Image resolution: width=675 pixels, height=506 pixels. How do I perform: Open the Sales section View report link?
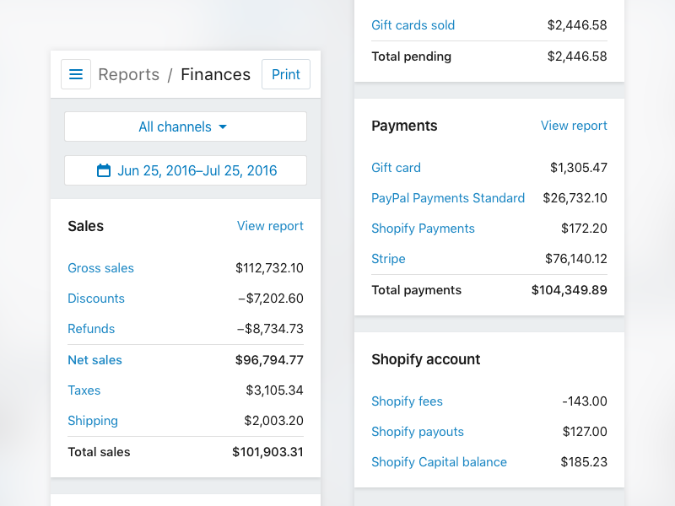pos(270,226)
